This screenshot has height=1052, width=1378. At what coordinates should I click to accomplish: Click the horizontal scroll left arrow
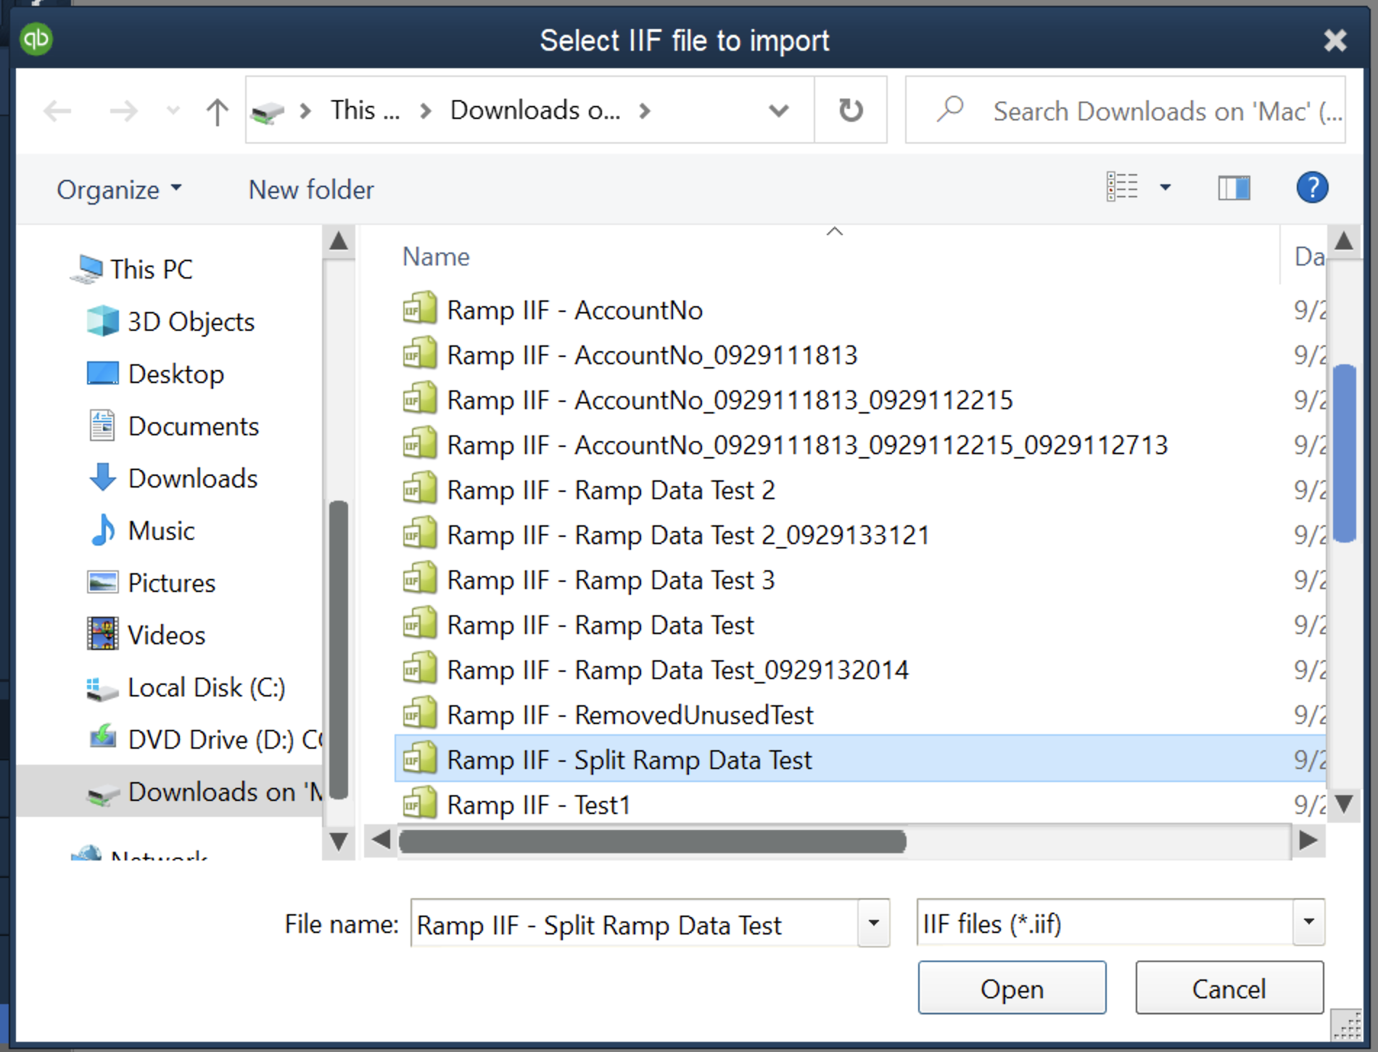click(x=380, y=841)
